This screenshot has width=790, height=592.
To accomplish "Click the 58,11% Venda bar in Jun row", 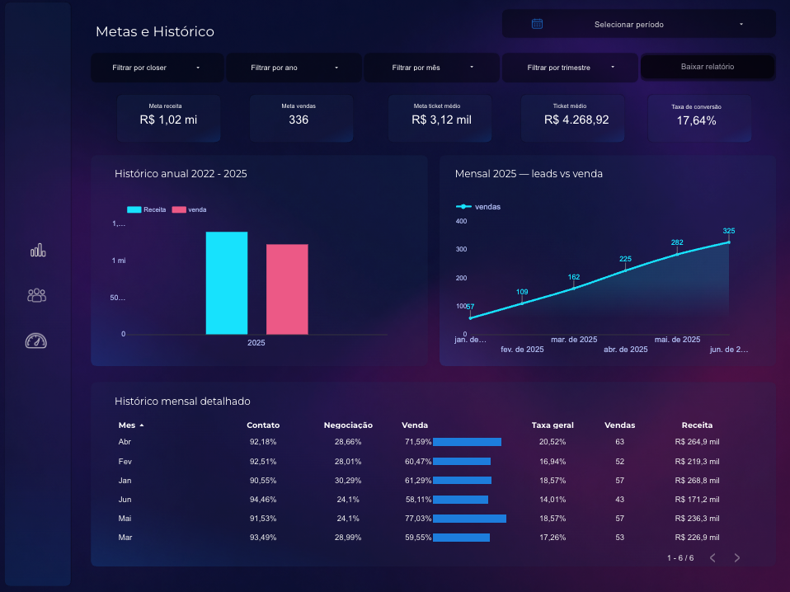I will (460, 500).
